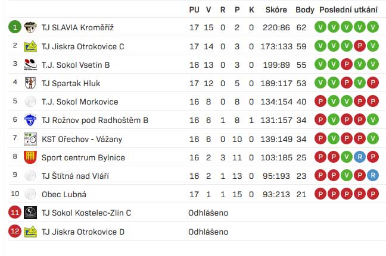Open the blue R result for Štítná nad Vláří
Viewport: 386px width, 256px height.
point(373,176)
